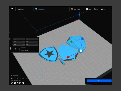Select the shield model with star
The image size is (121, 91).
click(x=48, y=54)
